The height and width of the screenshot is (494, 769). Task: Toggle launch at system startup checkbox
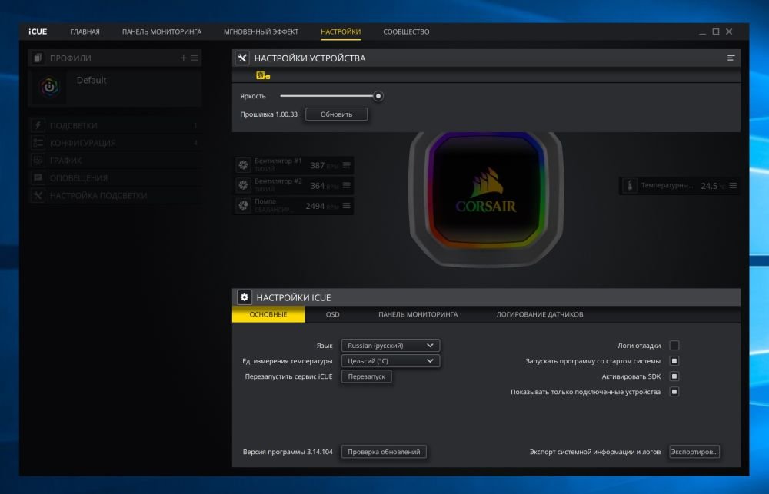[x=674, y=360]
